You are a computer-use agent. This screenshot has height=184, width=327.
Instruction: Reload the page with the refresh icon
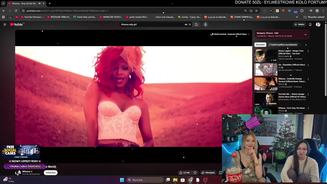point(16,11)
